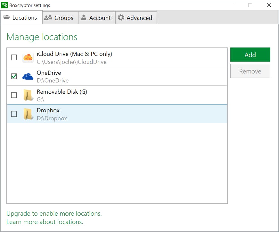Screen dimensions: 279x232
Task: Click the Boxcryptor logo in title bar
Action: coord(5,5)
